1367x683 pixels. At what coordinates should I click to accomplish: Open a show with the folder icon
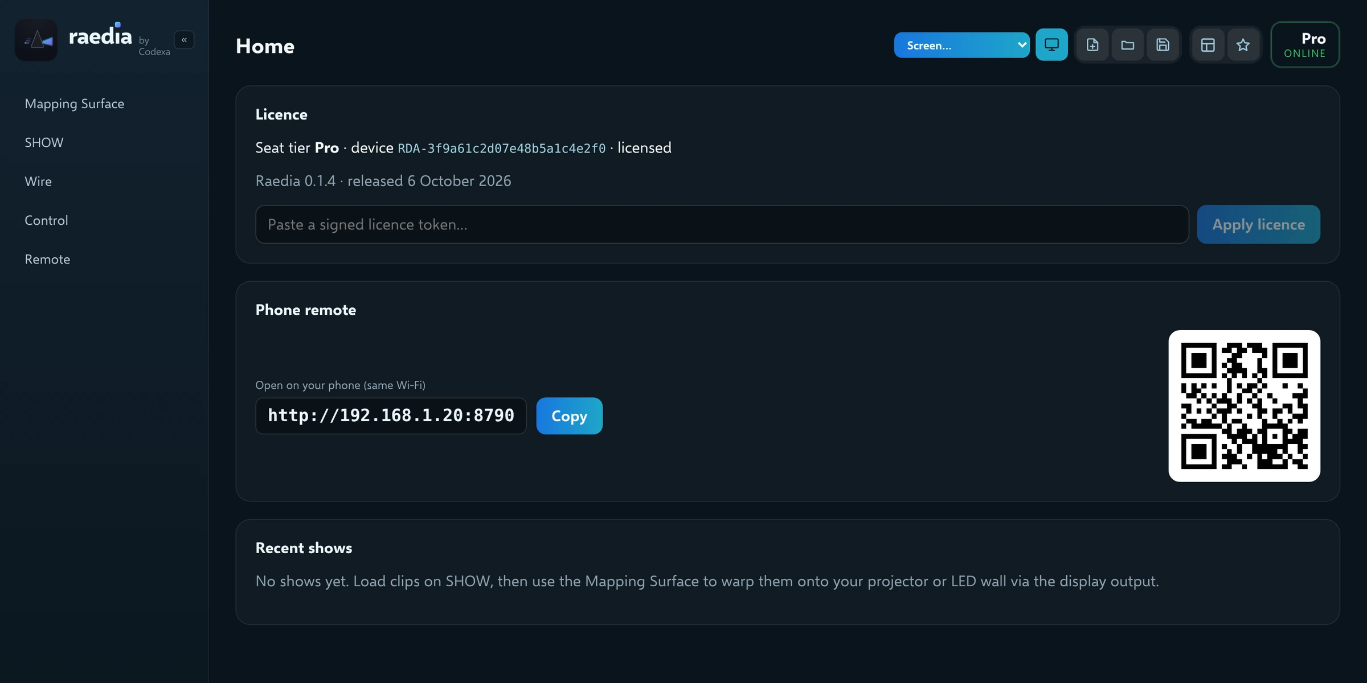click(x=1128, y=44)
